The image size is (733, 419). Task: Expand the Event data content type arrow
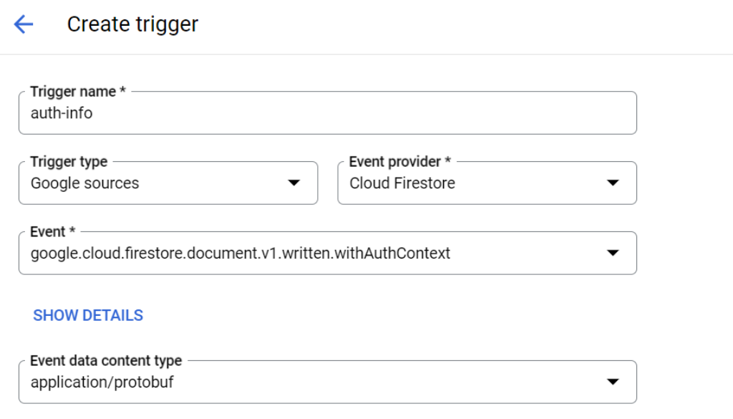click(613, 382)
